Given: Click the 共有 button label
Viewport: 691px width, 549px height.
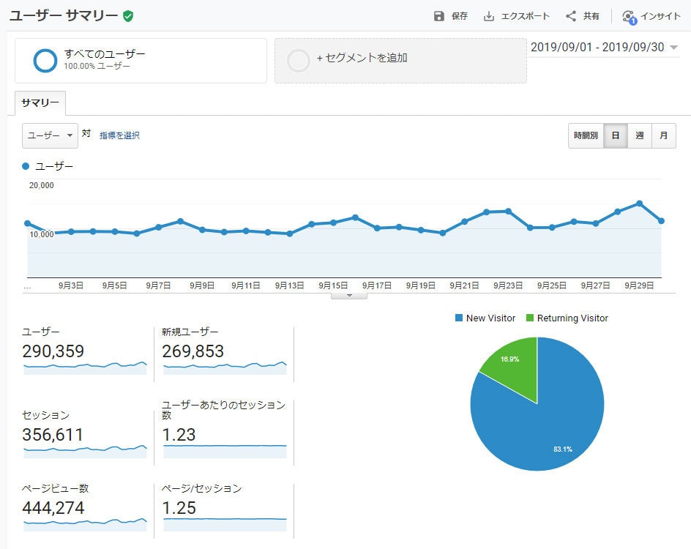Looking at the screenshot, I should [591, 16].
